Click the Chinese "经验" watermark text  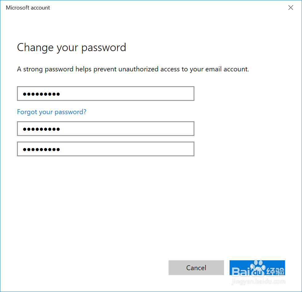tap(275, 271)
